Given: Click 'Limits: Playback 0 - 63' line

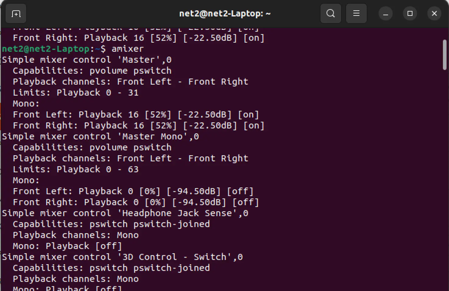Looking at the screenshot, I should pyautogui.click(x=76, y=169).
